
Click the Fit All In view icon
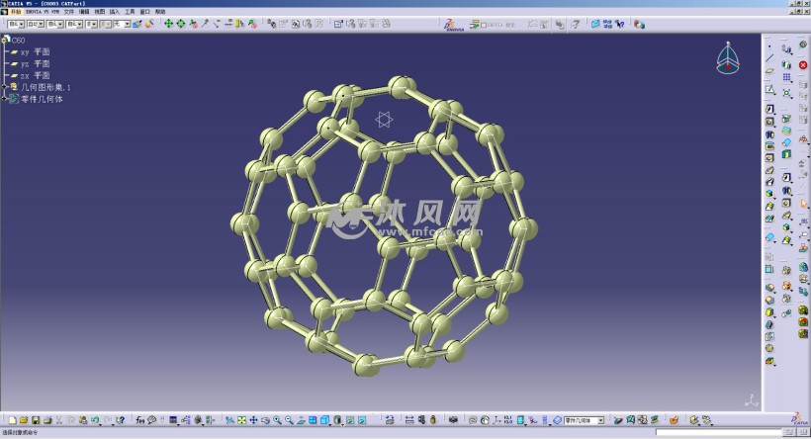pyautogui.click(x=241, y=420)
